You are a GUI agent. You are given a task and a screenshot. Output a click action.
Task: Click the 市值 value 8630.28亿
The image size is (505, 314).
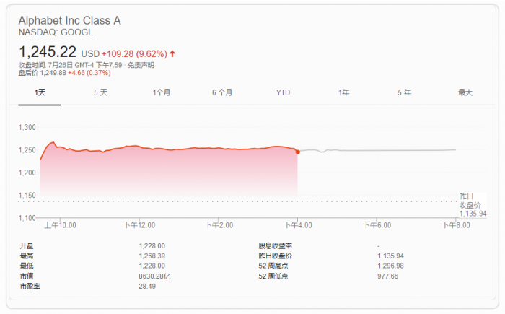[154, 276]
